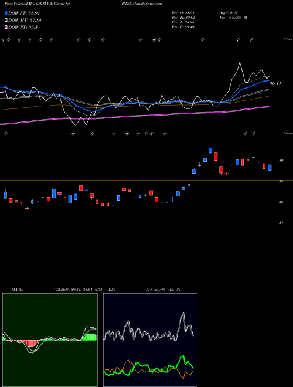The height and width of the screenshot is (387, 293).
Task: Click the ADX (14 day) values text
Action: tap(163, 290)
